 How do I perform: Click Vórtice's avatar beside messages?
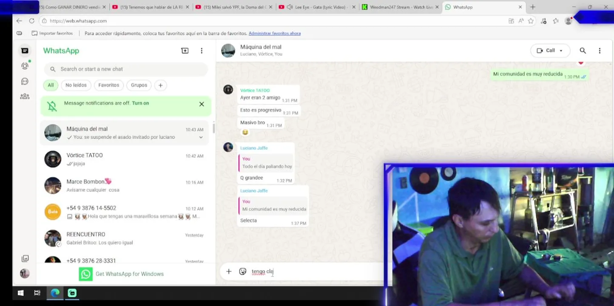tap(228, 90)
